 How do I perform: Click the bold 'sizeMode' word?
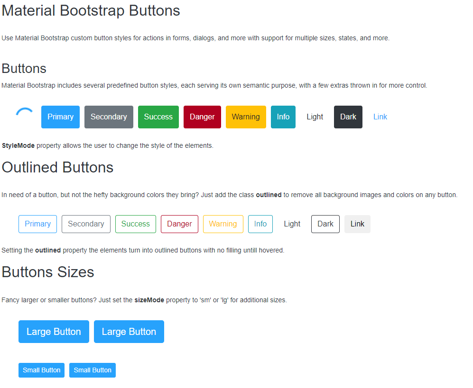point(149,300)
